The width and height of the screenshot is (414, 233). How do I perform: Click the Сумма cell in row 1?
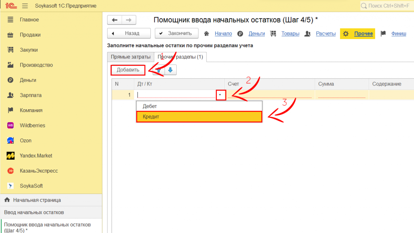pos(341,95)
